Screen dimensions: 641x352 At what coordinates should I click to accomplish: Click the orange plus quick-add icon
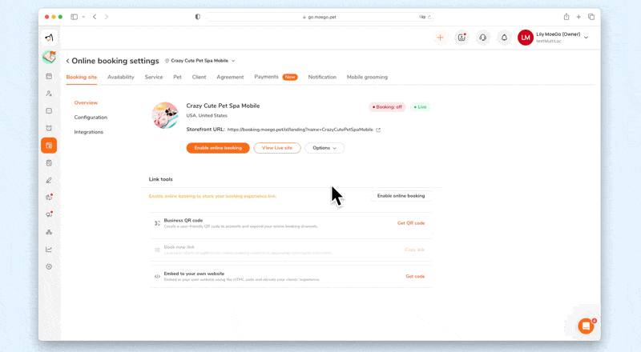[440, 38]
